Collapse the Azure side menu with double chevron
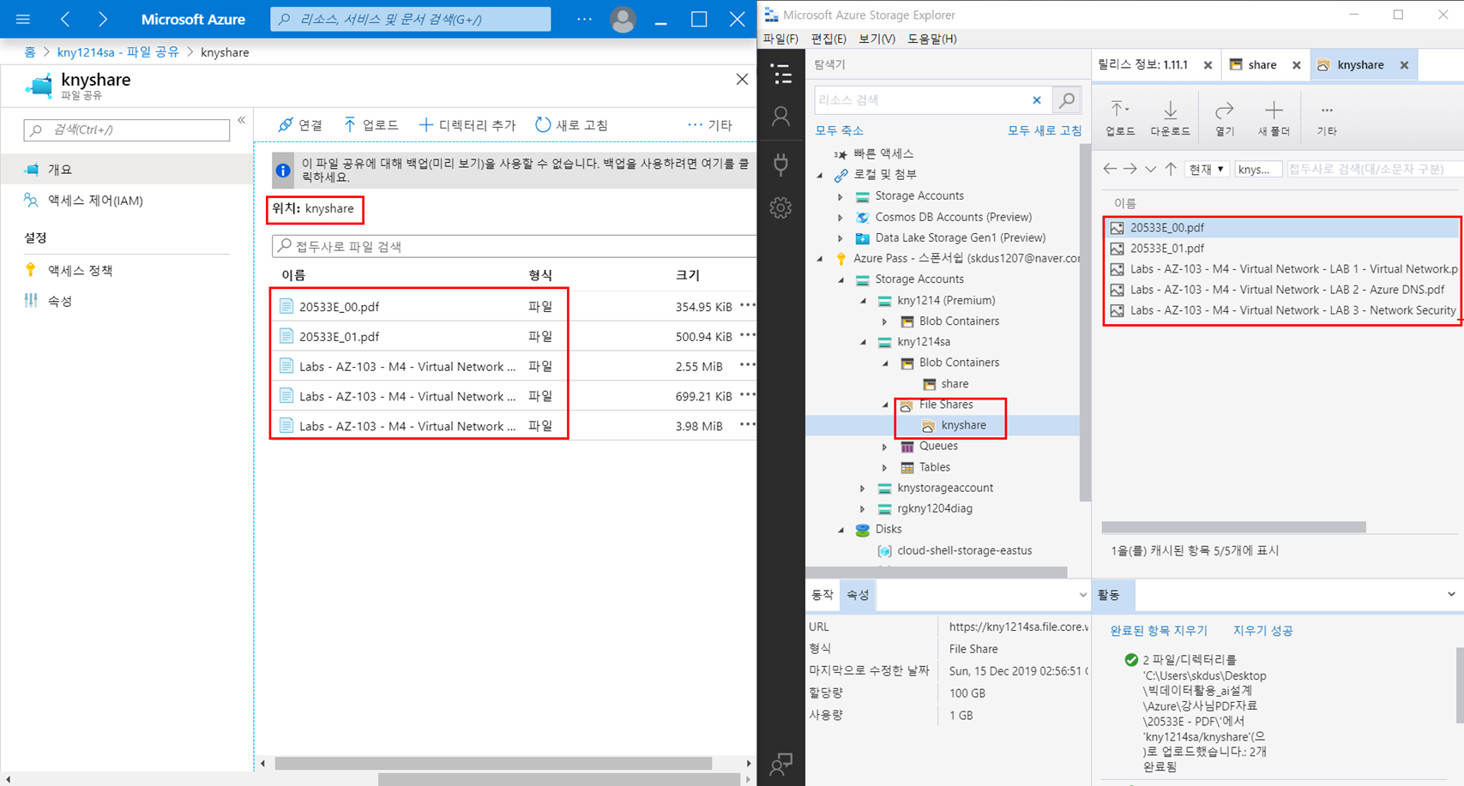This screenshot has height=786, width=1464. coord(242,120)
